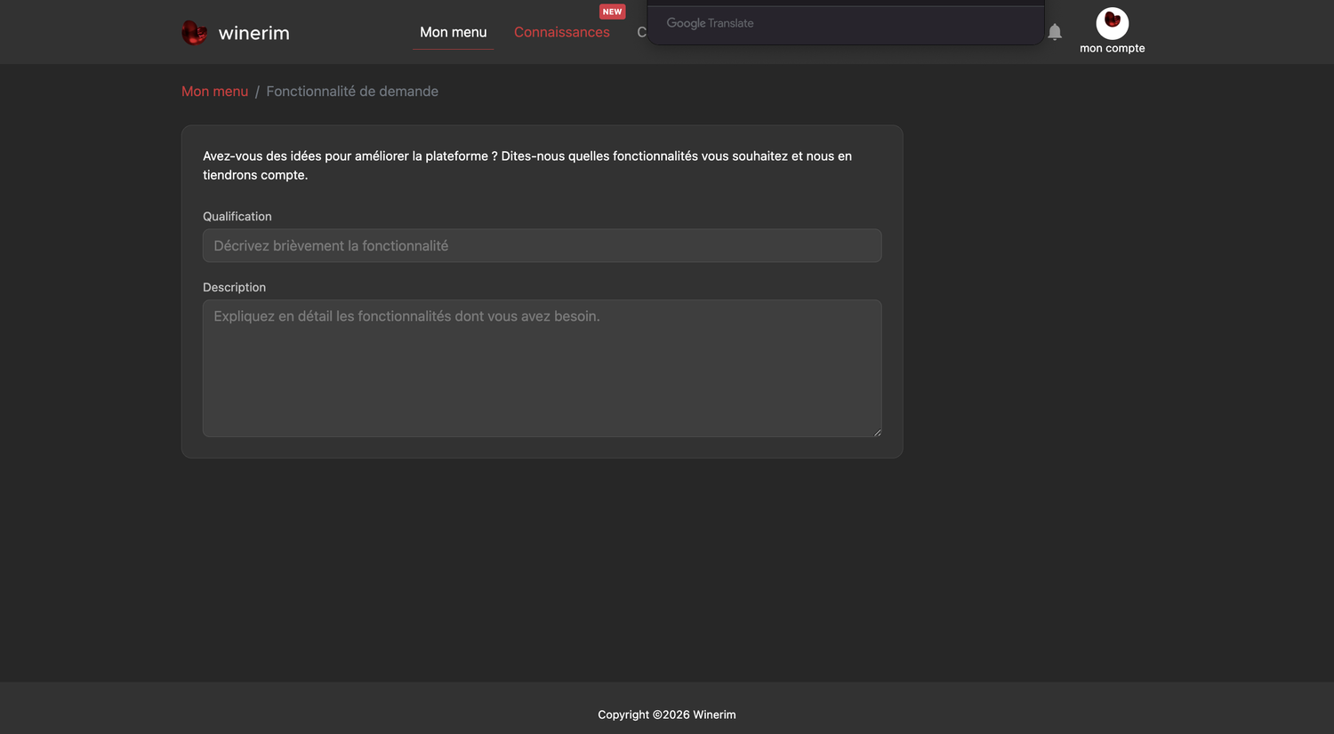1334x734 pixels.
Task: Focus the Description text area
Action: 542,368
